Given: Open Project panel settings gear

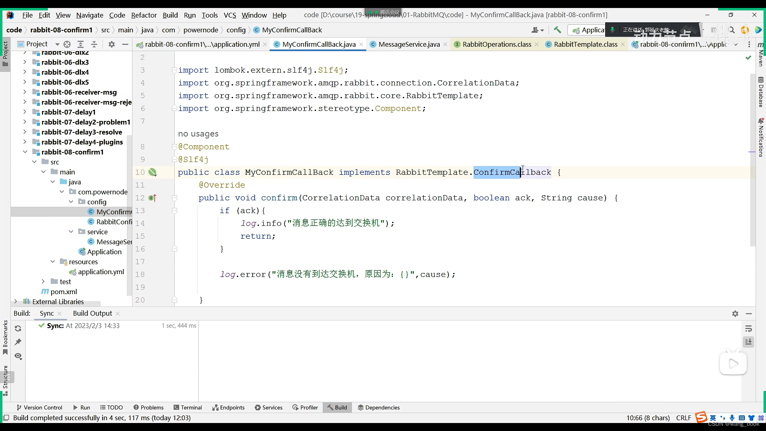Looking at the screenshot, I should coord(112,44).
